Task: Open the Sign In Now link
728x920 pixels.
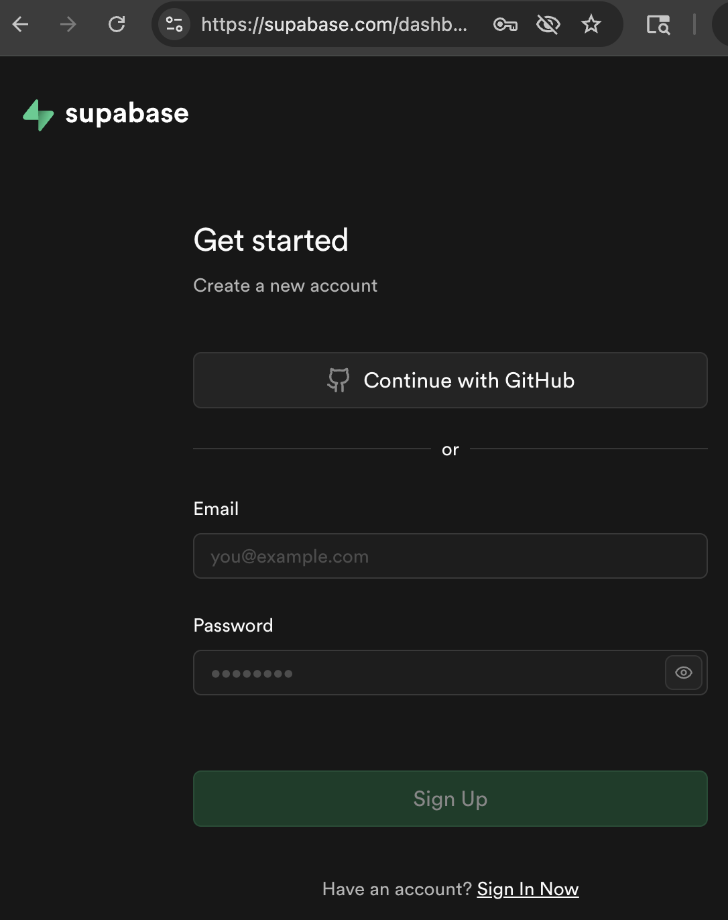Action: [x=528, y=888]
